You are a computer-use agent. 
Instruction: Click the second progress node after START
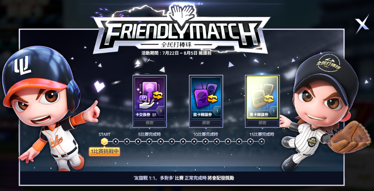tap(127, 142)
